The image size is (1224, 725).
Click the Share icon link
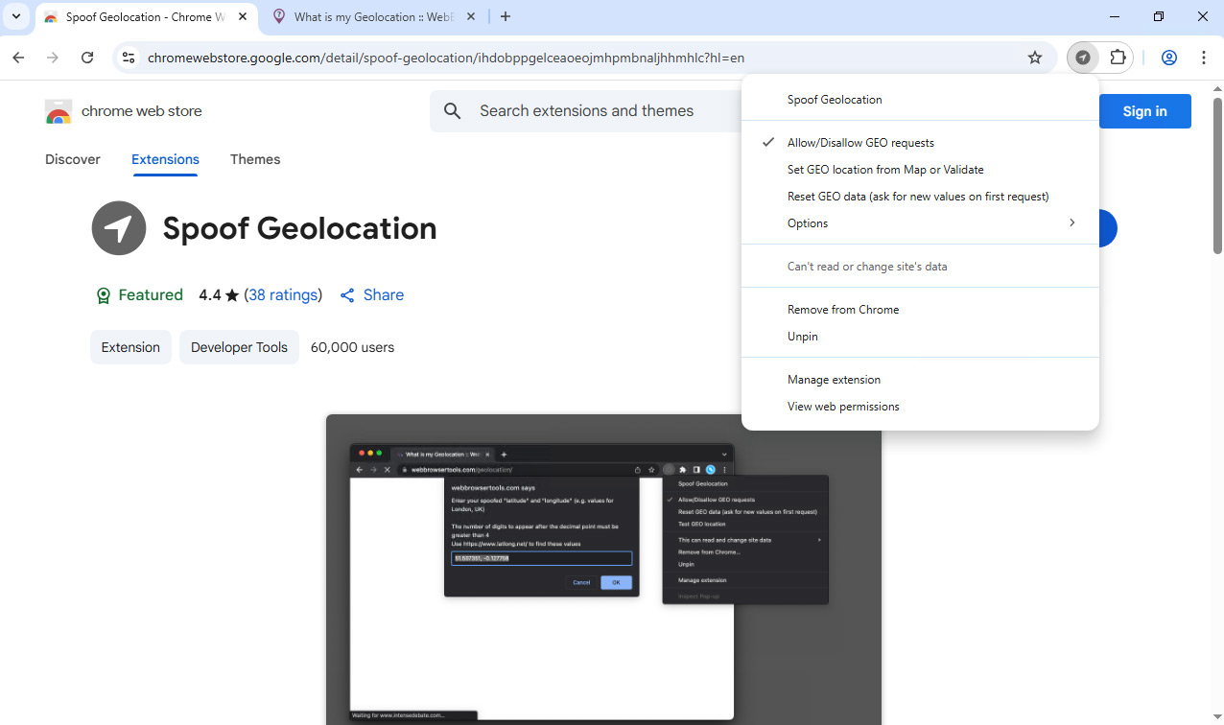pos(372,295)
